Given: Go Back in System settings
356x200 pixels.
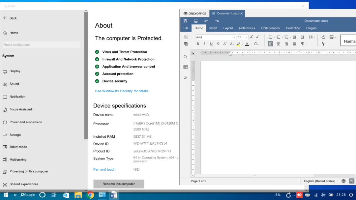Looking at the screenshot, I should click(x=10, y=18).
